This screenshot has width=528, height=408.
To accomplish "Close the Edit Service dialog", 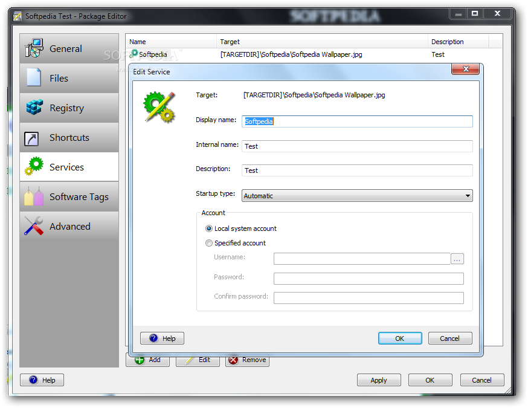I will click(466, 69).
